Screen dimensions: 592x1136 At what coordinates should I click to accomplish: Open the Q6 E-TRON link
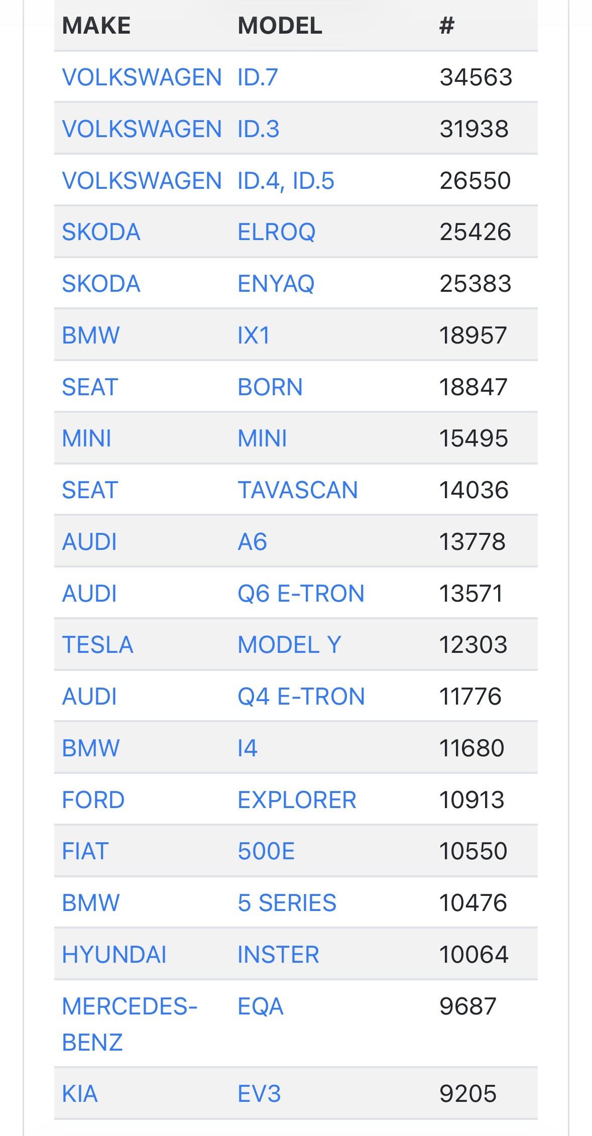(301, 594)
